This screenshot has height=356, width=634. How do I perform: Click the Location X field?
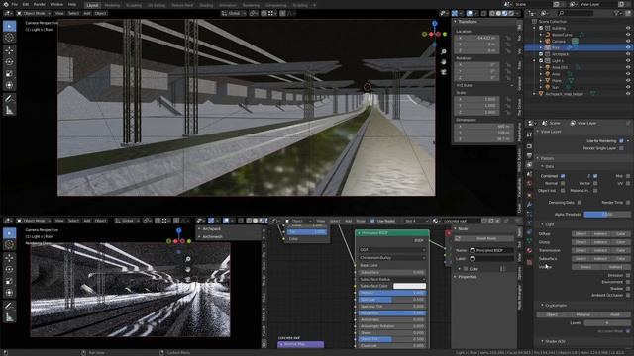pyautogui.click(x=476, y=38)
